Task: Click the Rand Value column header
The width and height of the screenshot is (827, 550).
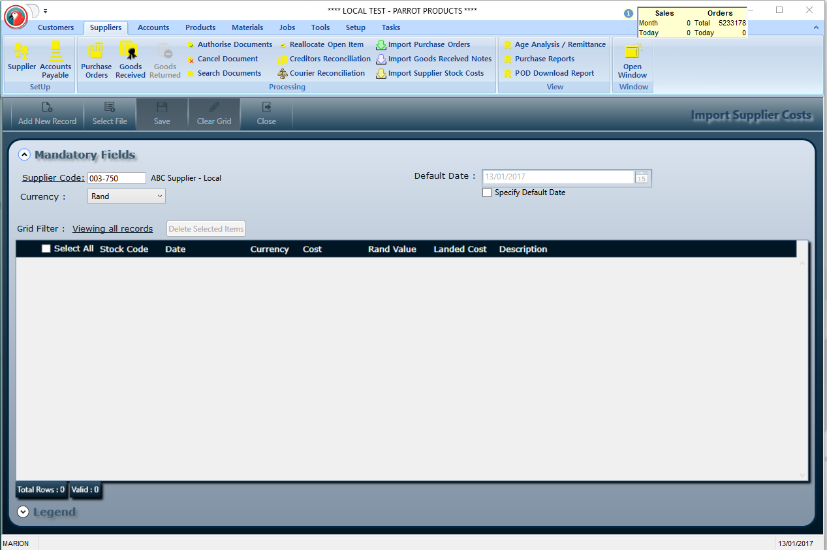Action: [392, 249]
